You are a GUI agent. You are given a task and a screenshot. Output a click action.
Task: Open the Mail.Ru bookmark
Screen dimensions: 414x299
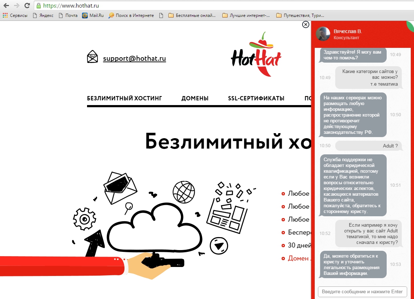tap(93, 15)
